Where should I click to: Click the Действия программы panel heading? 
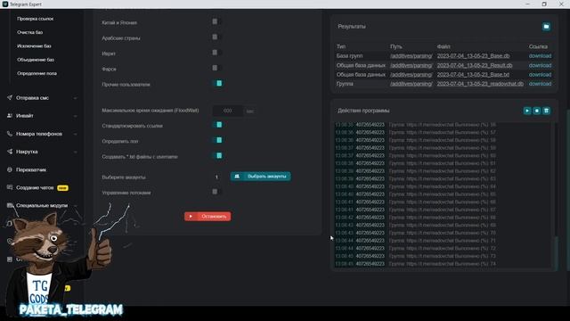(x=363, y=111)
